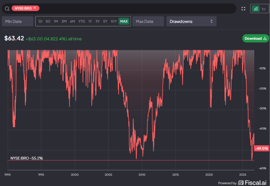Screen dimensions: 270x186
Task: Remove the NYSE:BRO ticker chip
Action: [35, 8]
